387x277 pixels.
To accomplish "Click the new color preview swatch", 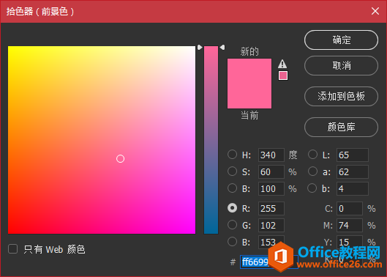I will pos(249,71).
